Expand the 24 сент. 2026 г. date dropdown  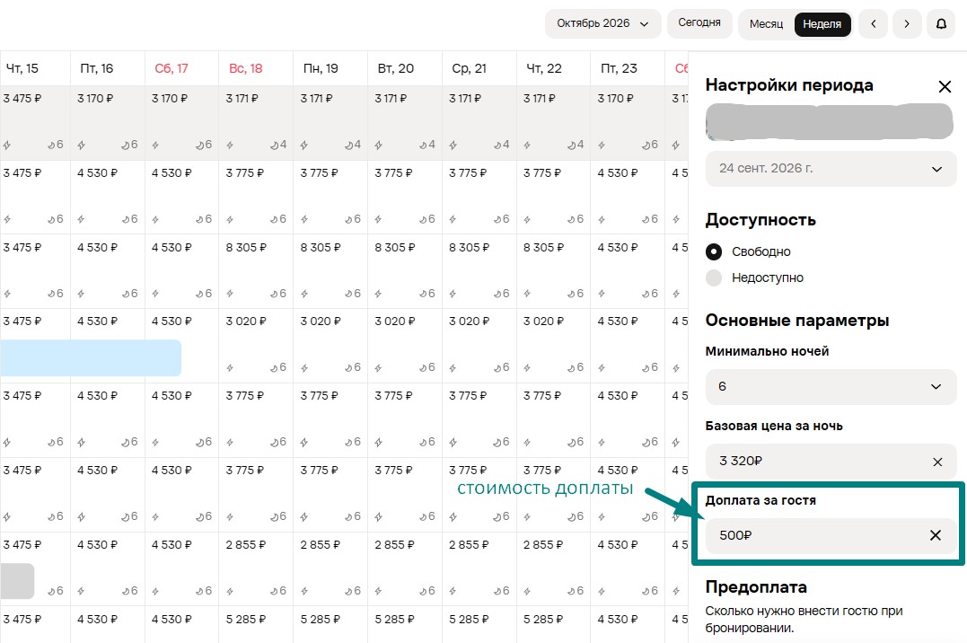831,169
